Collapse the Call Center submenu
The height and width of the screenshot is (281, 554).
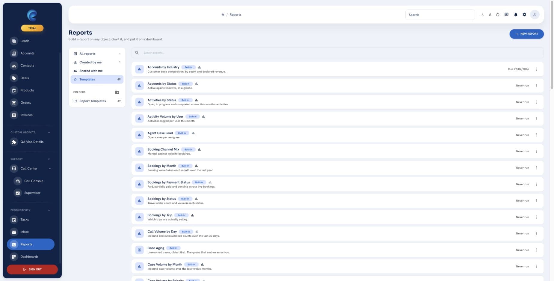coord(50,168)
